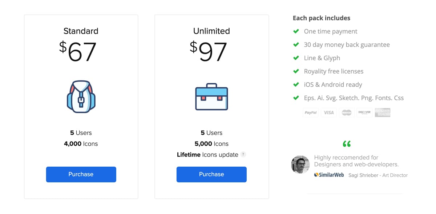Click the green checkmark beside One time payment
The height and width of the screenshot is (214, 436).
tap(296, 31)
